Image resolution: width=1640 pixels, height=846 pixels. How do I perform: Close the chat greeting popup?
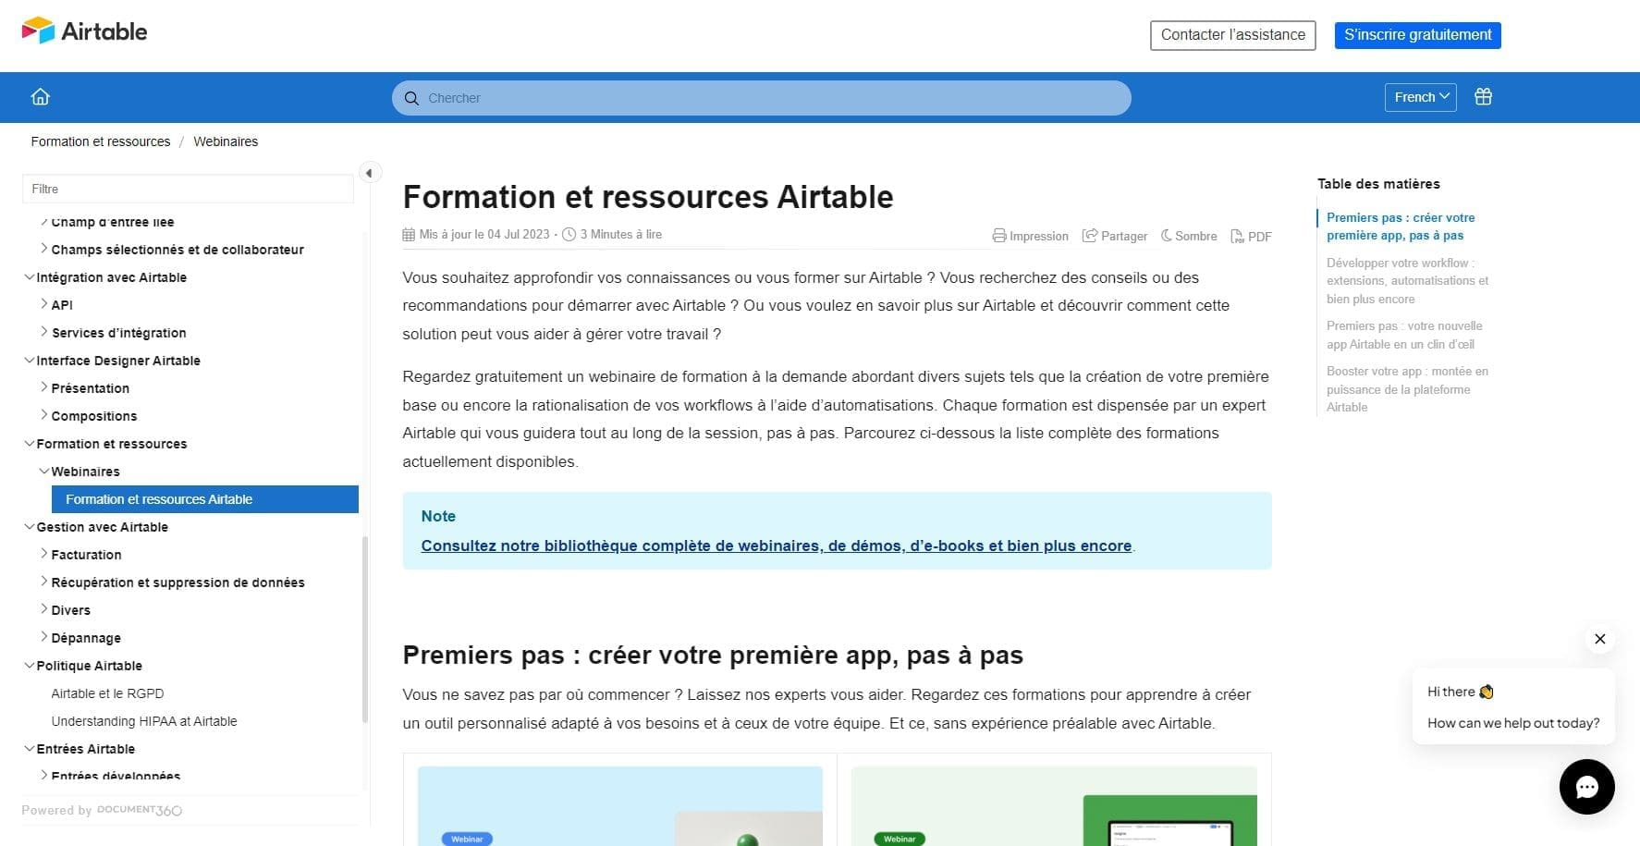click(1599, 639)
